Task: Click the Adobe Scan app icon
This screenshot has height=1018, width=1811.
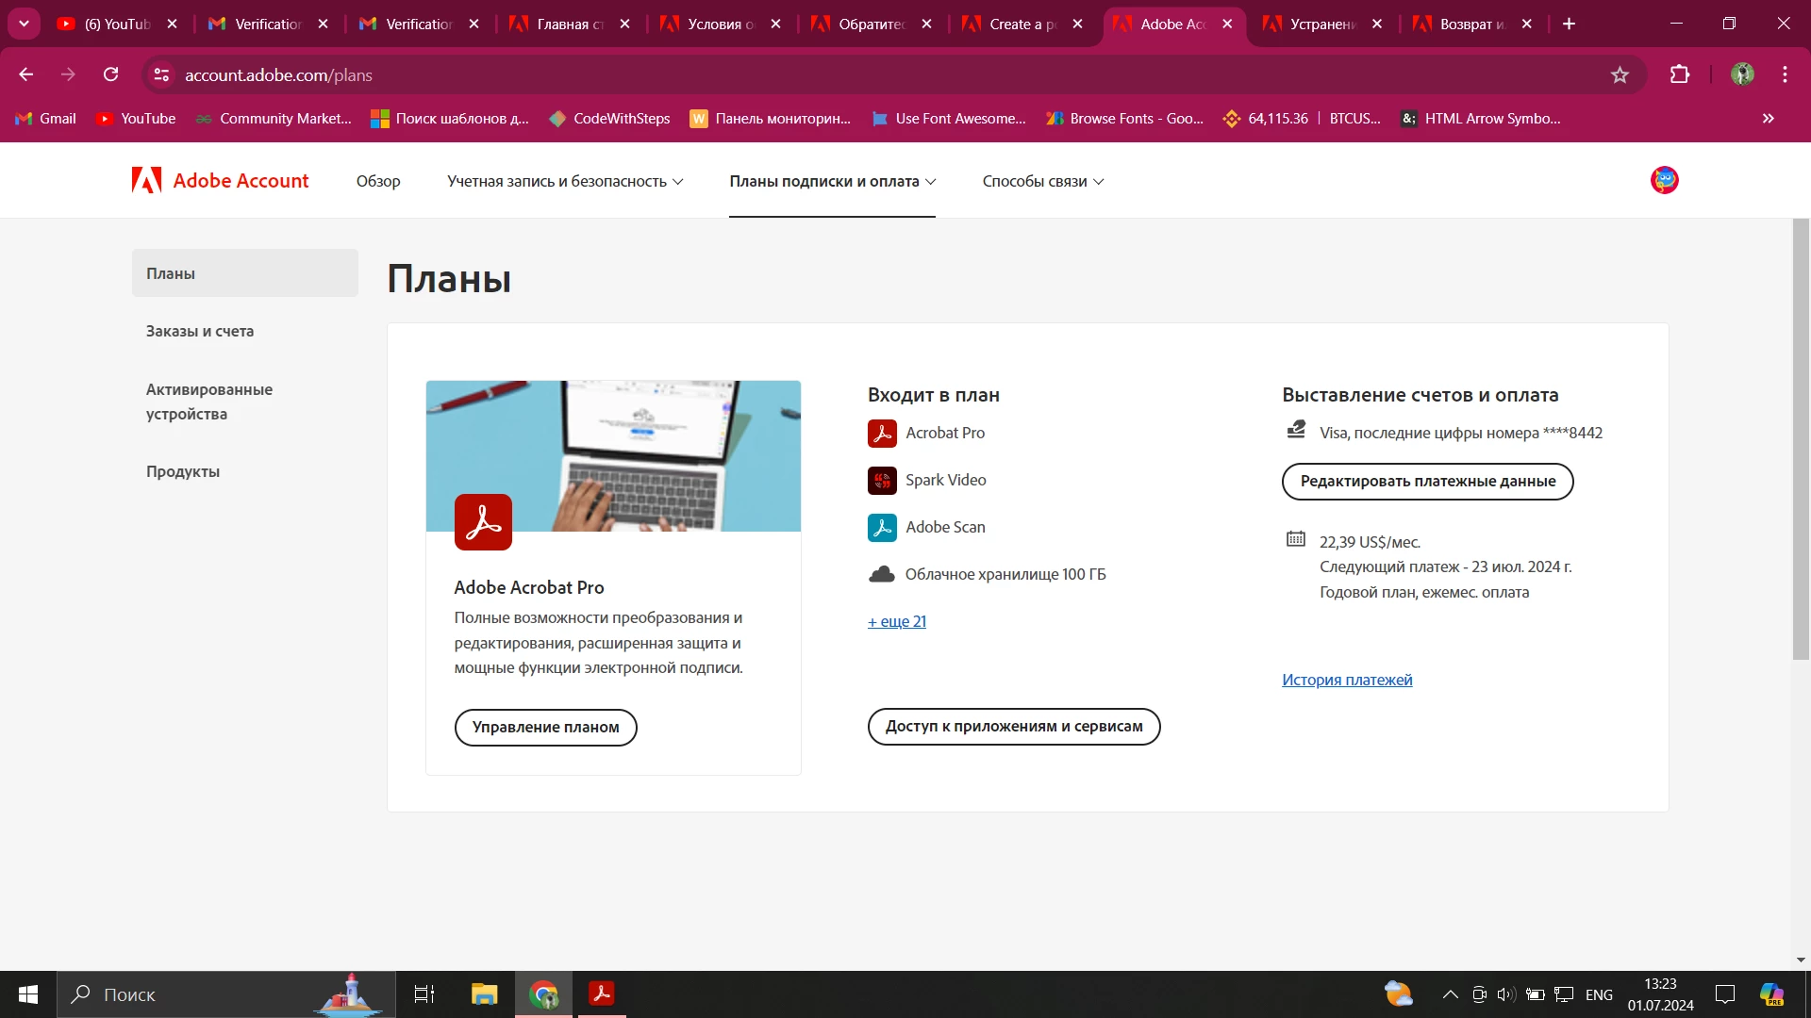Action: point(882,528)
